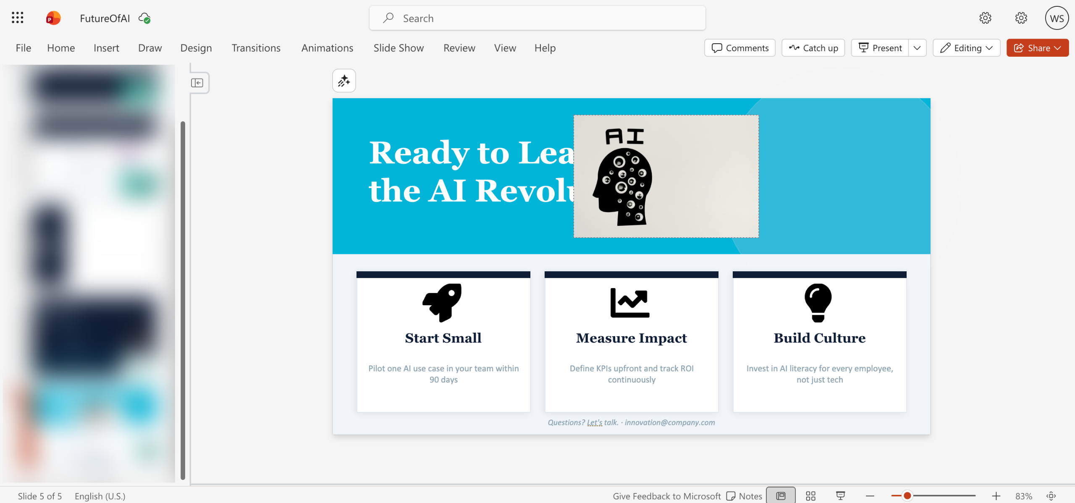Collapse the slide thumbnail pane

pyautogui.click(x=197, y=83)
